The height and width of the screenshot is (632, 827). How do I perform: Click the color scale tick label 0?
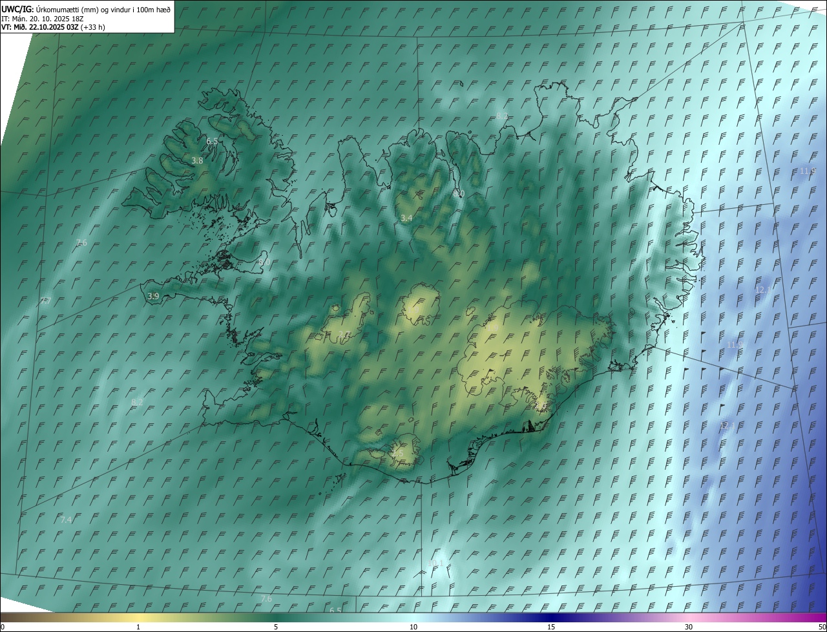click(3, 627)
